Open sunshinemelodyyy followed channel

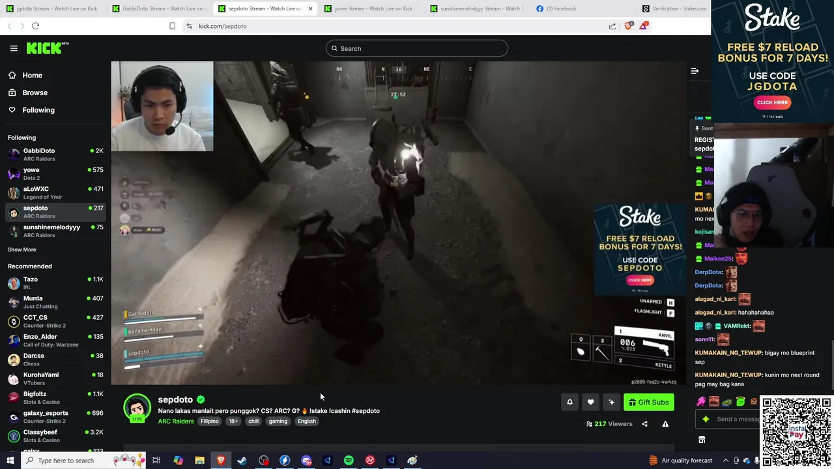[x=55, y=231]
